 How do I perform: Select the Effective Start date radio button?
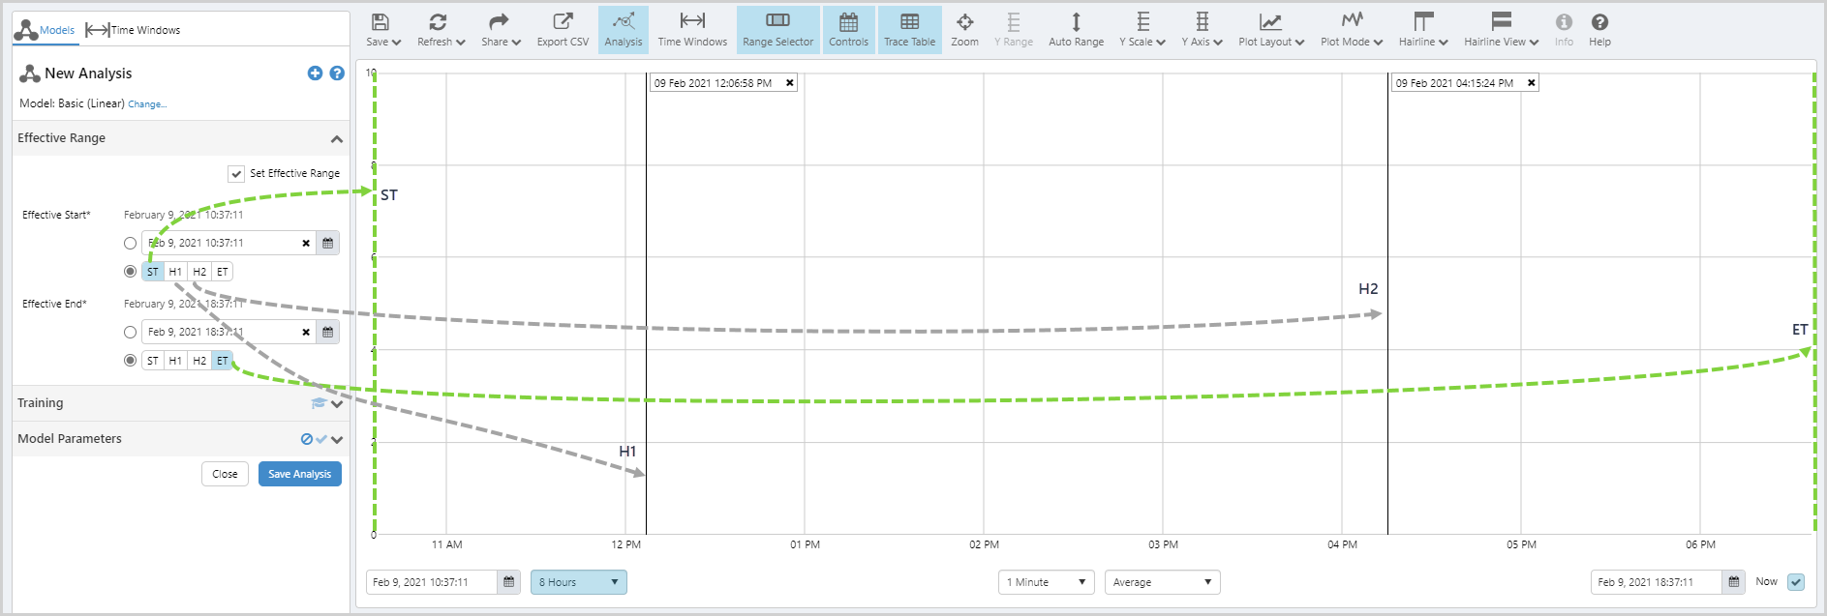[x=130, y=244]
